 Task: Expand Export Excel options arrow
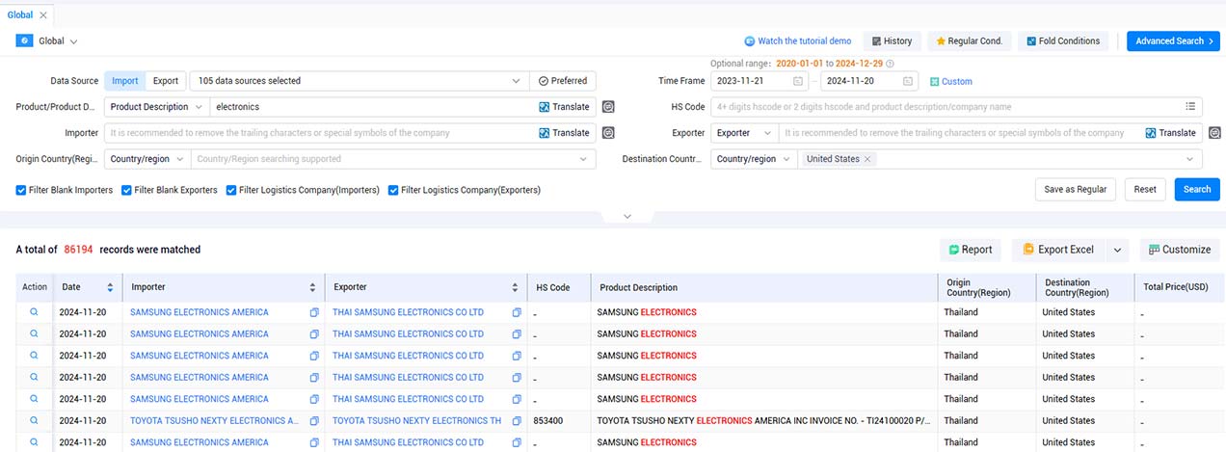(x=1117, y=250)
